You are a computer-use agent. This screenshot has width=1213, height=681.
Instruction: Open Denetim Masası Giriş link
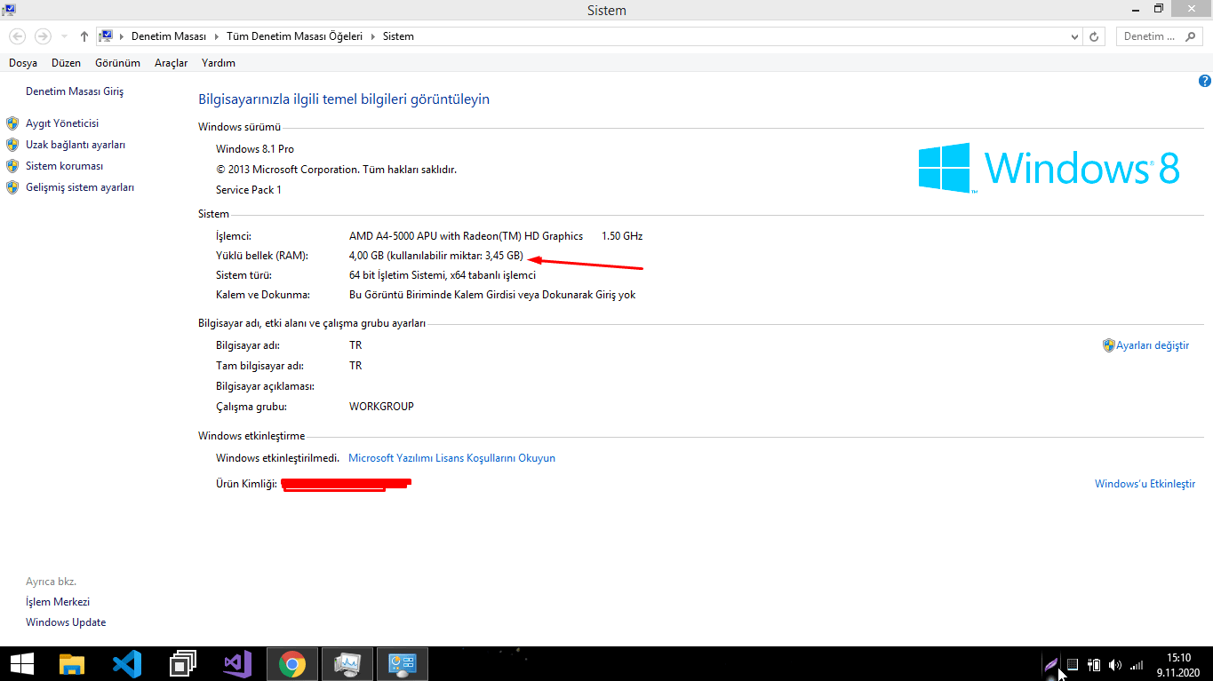(75, 91)
